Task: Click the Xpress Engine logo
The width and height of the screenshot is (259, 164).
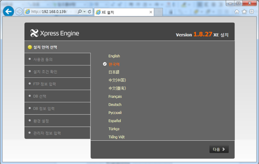Action: (55, 33)
